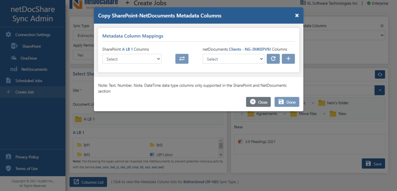Open the lbf3 folder
This screenshot has height=191, width=397.
[83, 155]
